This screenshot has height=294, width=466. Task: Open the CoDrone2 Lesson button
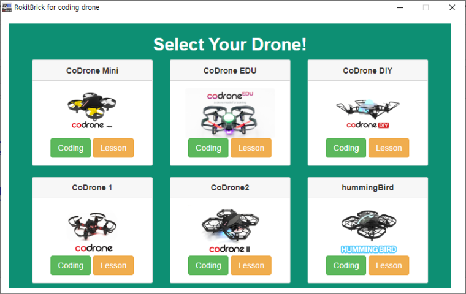tap(251, 265)
